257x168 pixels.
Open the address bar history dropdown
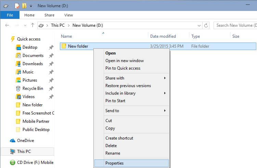(199, 26)
